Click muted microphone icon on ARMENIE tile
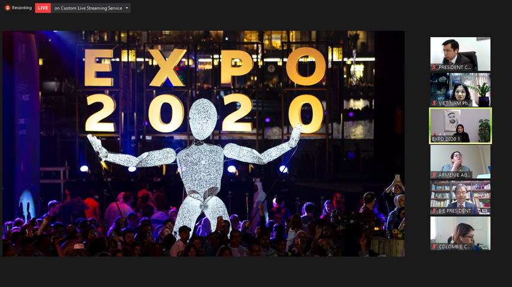 coord(435,175)
